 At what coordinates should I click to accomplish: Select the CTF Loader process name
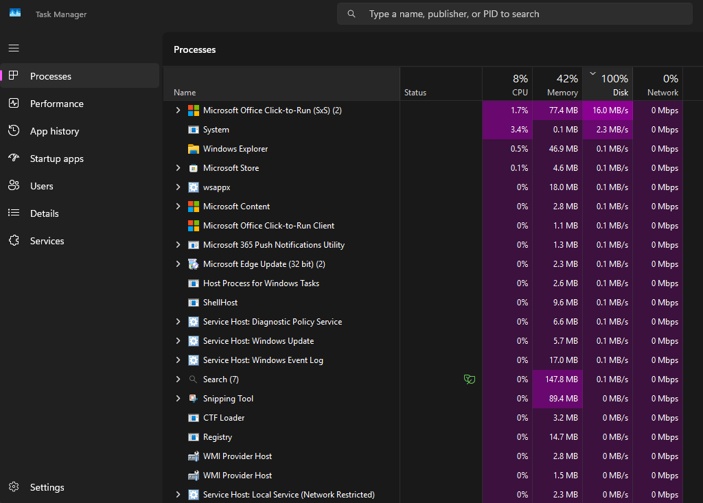point(224,418)
